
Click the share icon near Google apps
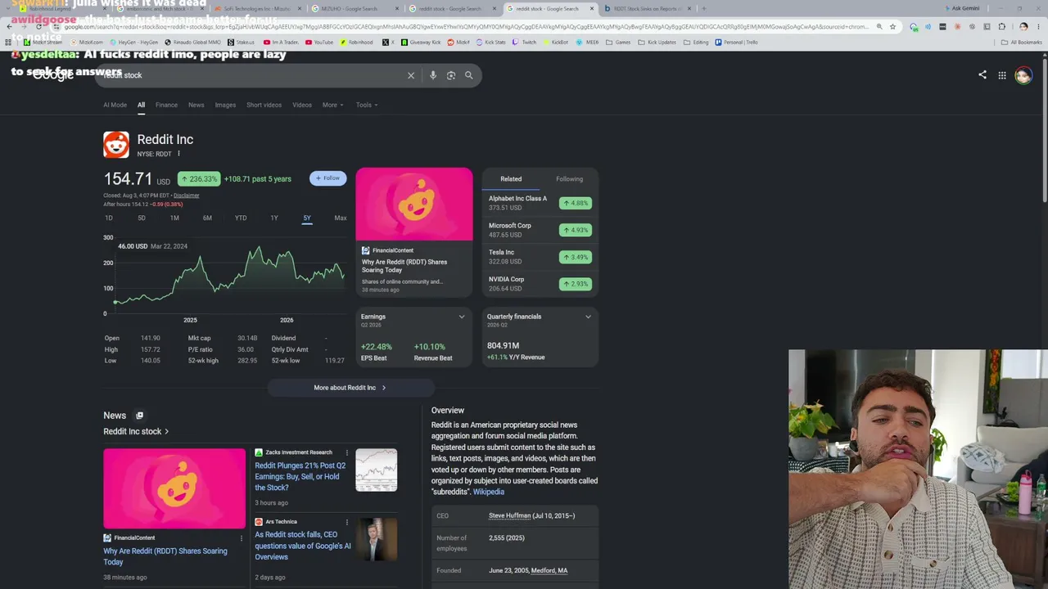(982, 75)
